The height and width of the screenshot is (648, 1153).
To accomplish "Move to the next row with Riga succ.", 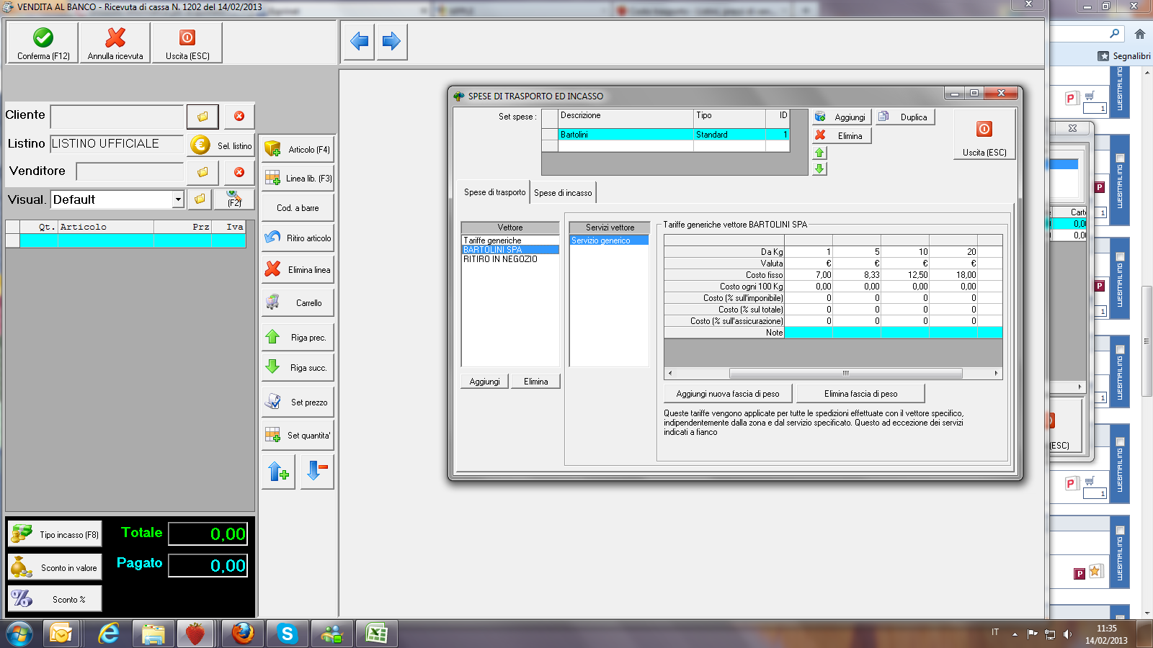I will click(298, 368).
